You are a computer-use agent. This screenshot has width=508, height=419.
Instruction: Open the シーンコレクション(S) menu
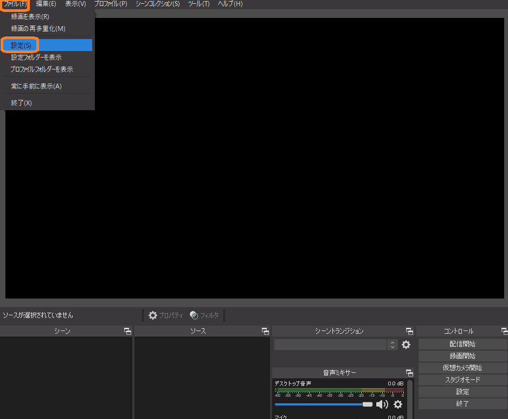coord(157,4)
